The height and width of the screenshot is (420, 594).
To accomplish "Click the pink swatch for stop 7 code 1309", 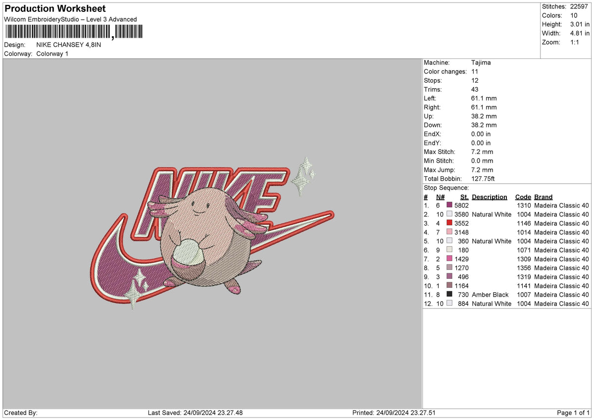I will click(x=449, y=259).
